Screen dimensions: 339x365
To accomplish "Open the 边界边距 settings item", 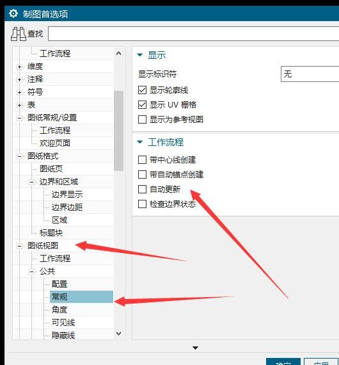I will click(67, 207).
